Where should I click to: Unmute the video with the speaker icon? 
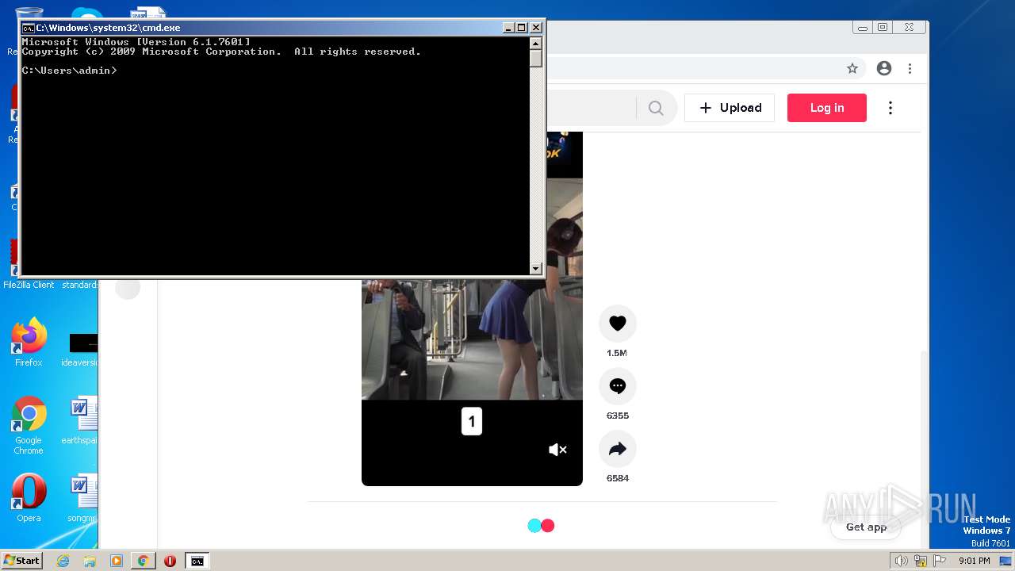click(557, 450)
